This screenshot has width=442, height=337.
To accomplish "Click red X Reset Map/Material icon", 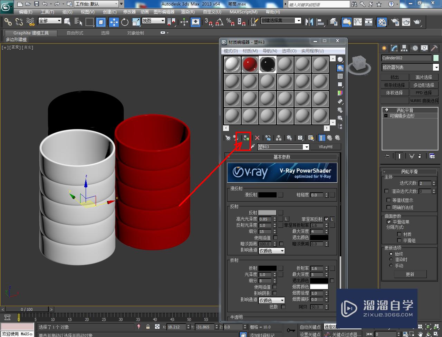I will point(257,138).
